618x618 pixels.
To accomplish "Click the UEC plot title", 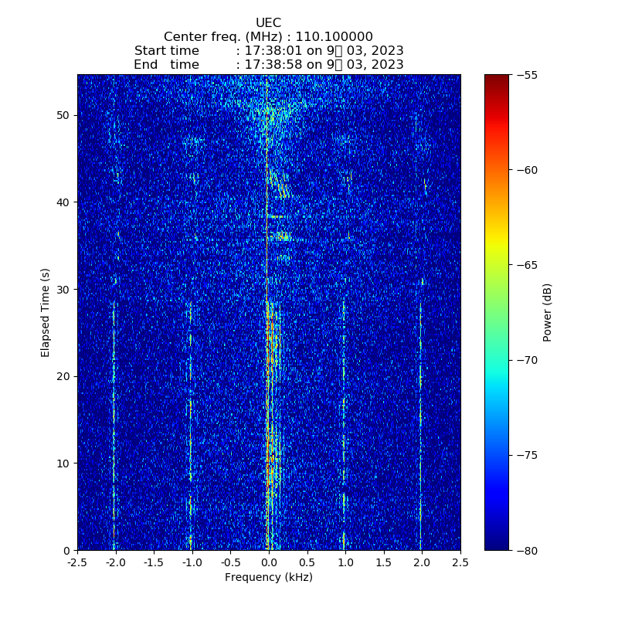I will [x=268, y=23].
